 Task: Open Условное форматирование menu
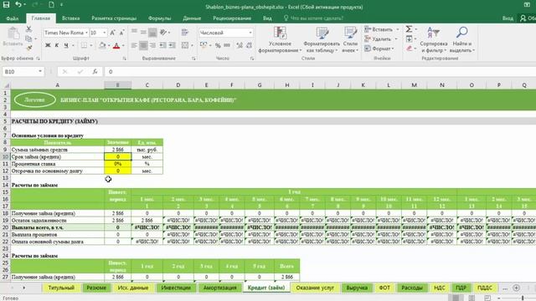tap(280, 39)
